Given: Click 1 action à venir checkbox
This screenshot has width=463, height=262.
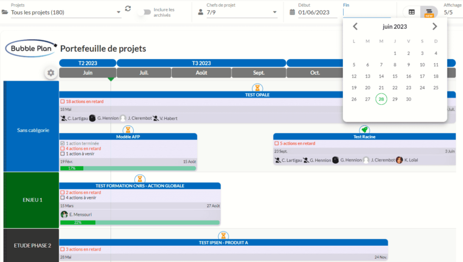Looking at the screenshot, I should click(63, 154).
